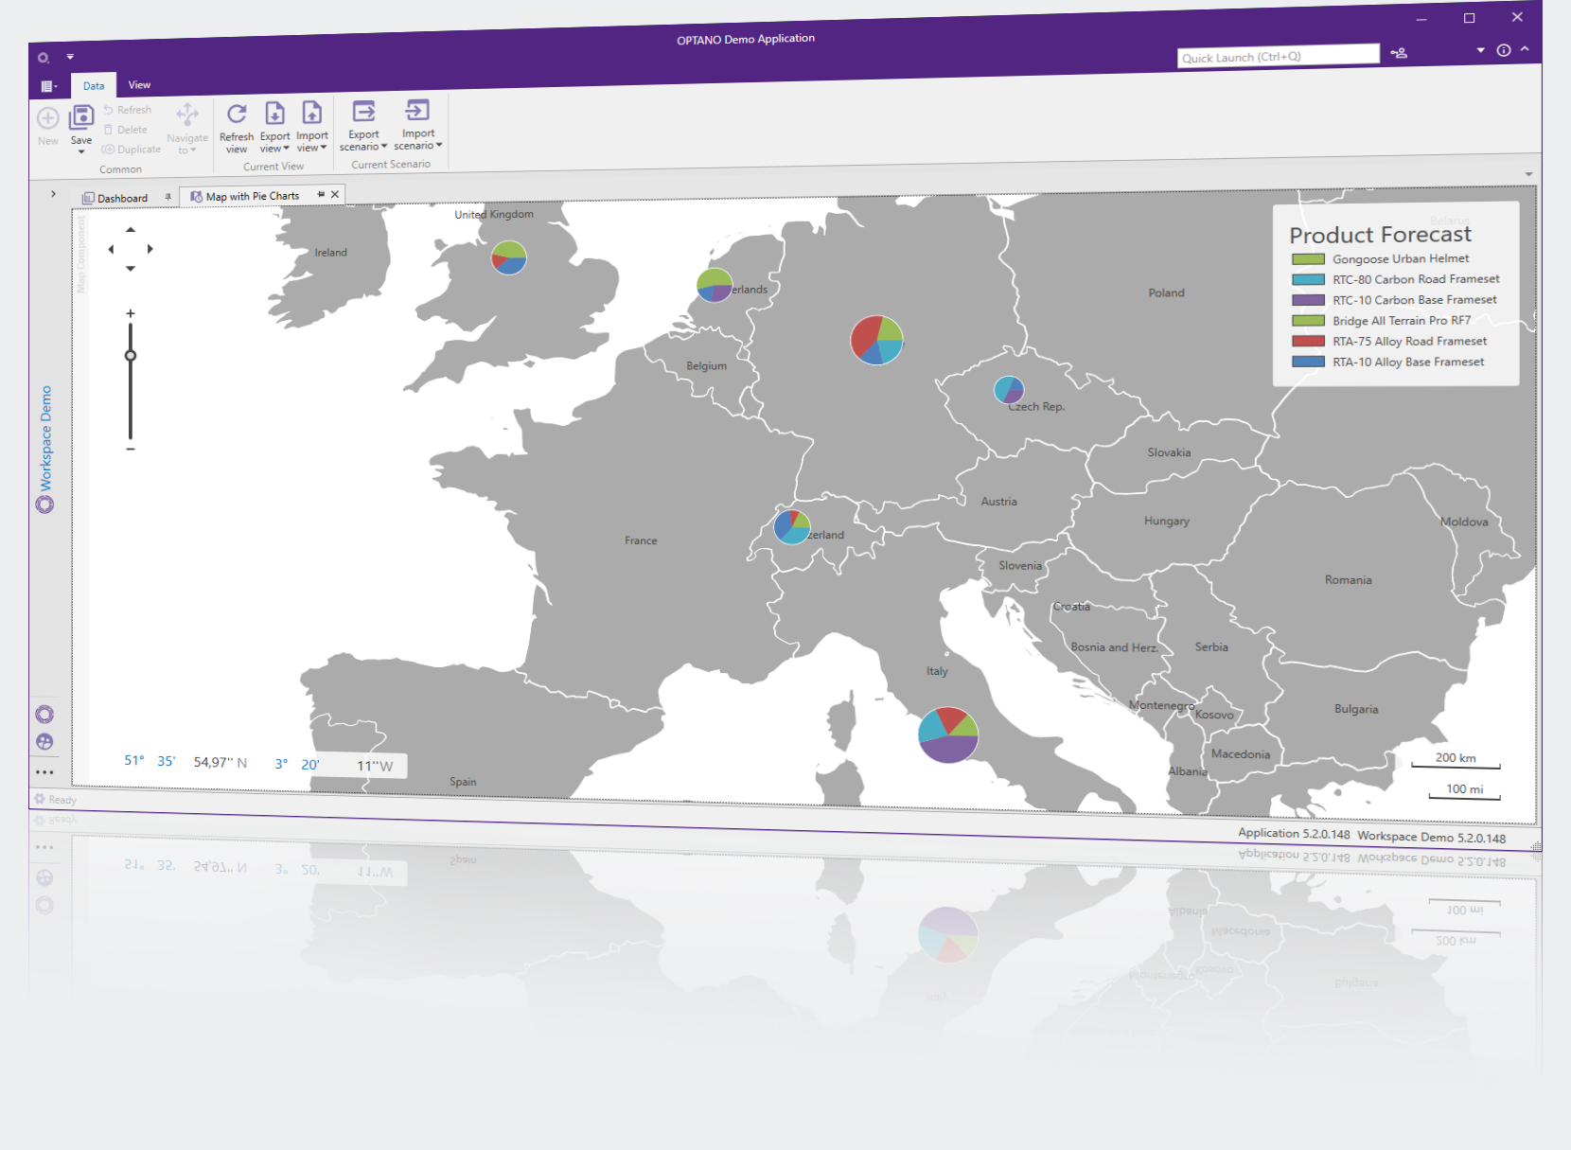The height and width of the screenshot is (1150, 1571).
Task: Click the United Kingdom pie chart
Action: (509, 257)
